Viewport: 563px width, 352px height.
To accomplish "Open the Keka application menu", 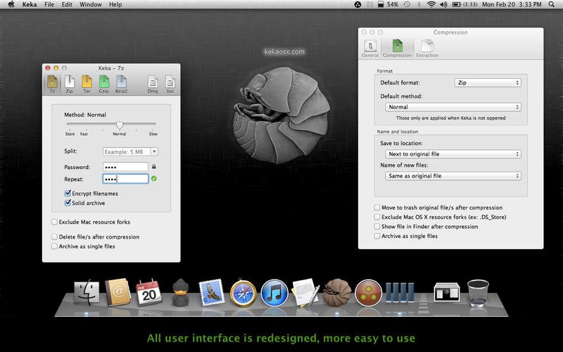I will (x=30, y=4).
